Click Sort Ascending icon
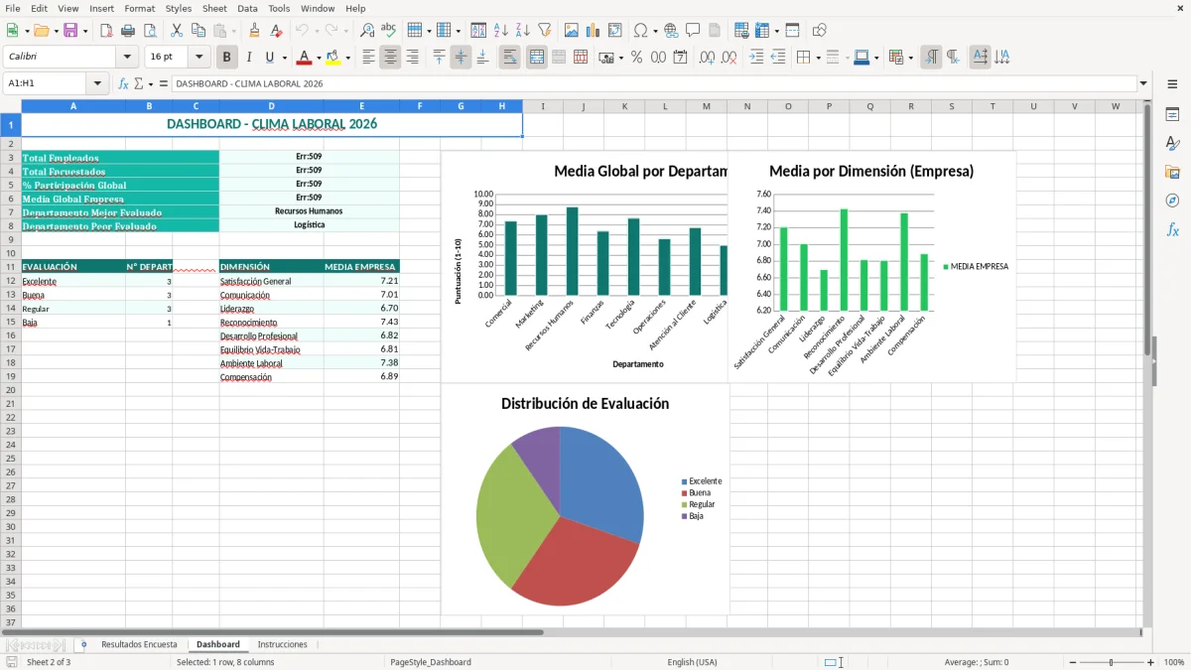The image size is (1191, 670). pyautogui.click(x=501, y=31)
